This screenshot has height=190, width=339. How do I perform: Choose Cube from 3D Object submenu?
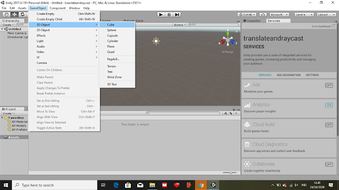point(117,25)
